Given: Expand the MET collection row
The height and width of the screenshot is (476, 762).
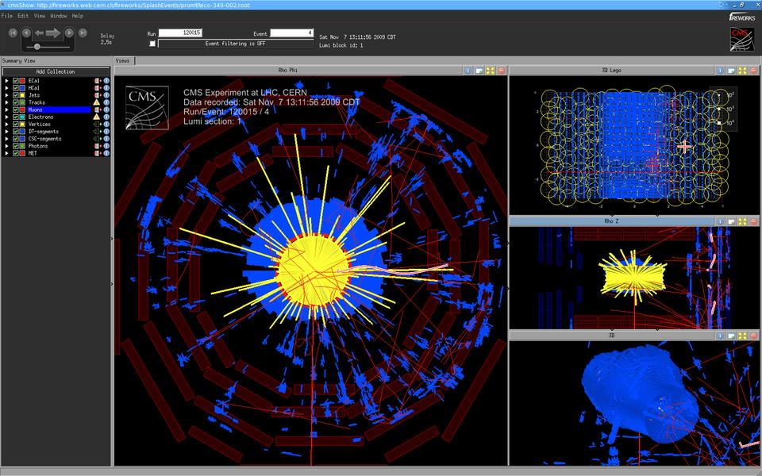Looking at the screenshot, I should 7,153.
